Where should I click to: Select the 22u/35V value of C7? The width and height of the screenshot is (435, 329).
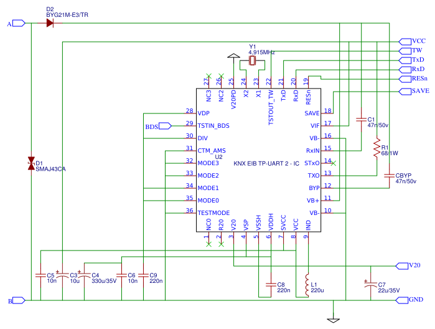[x=389, y=290]
